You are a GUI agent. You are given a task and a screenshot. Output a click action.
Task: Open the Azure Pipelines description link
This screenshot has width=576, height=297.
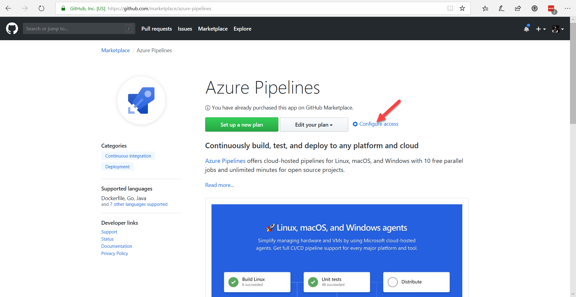pos(225,161)
